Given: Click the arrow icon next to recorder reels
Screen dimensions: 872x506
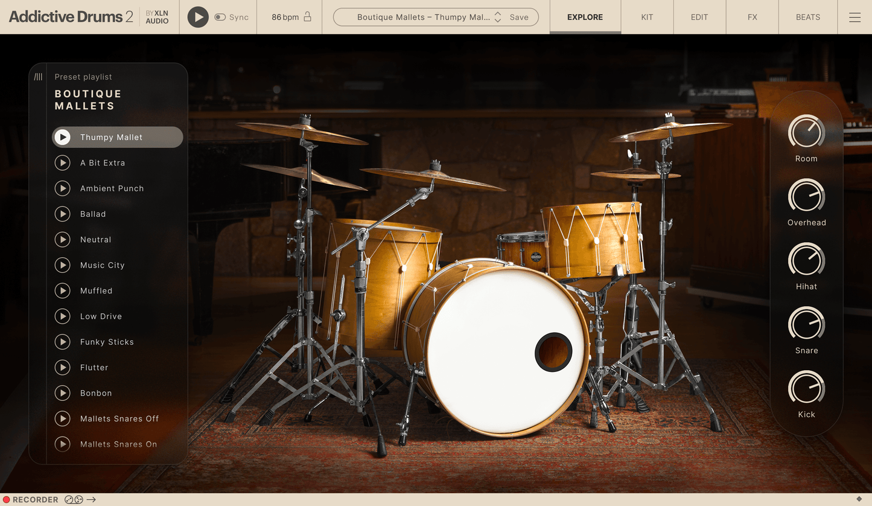Looking at the screenshot, I should click(x=92, y=499).
